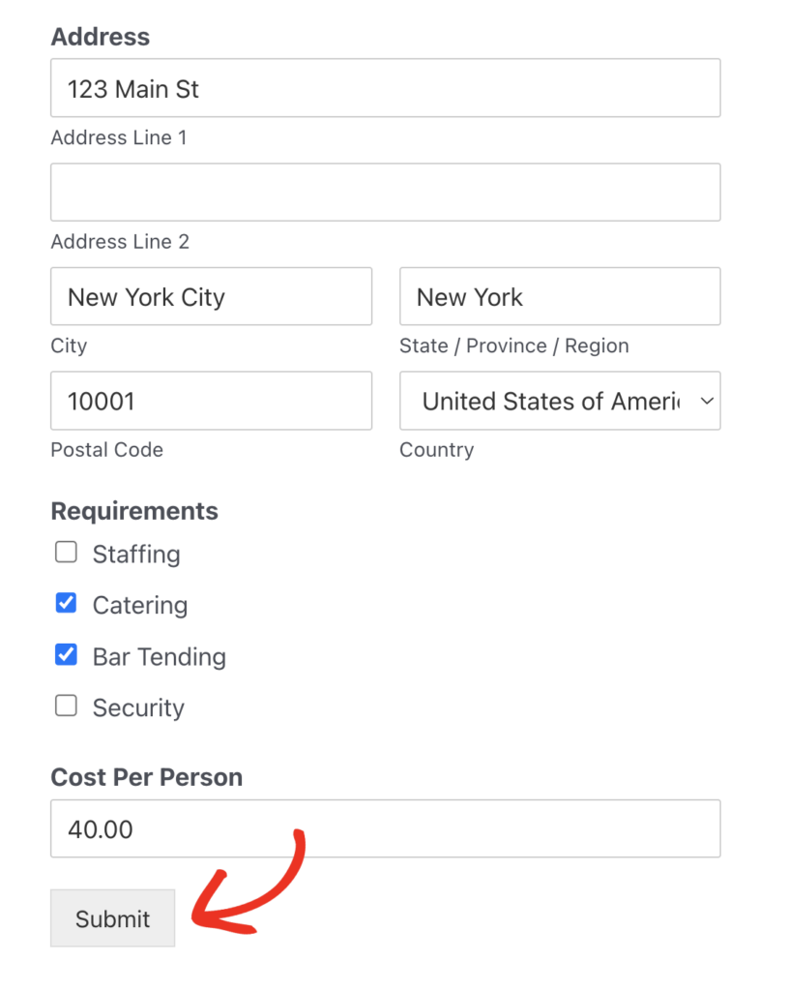Select the empty Address Line 2 field
789x991 pixels.
click(x=385, y=192)
